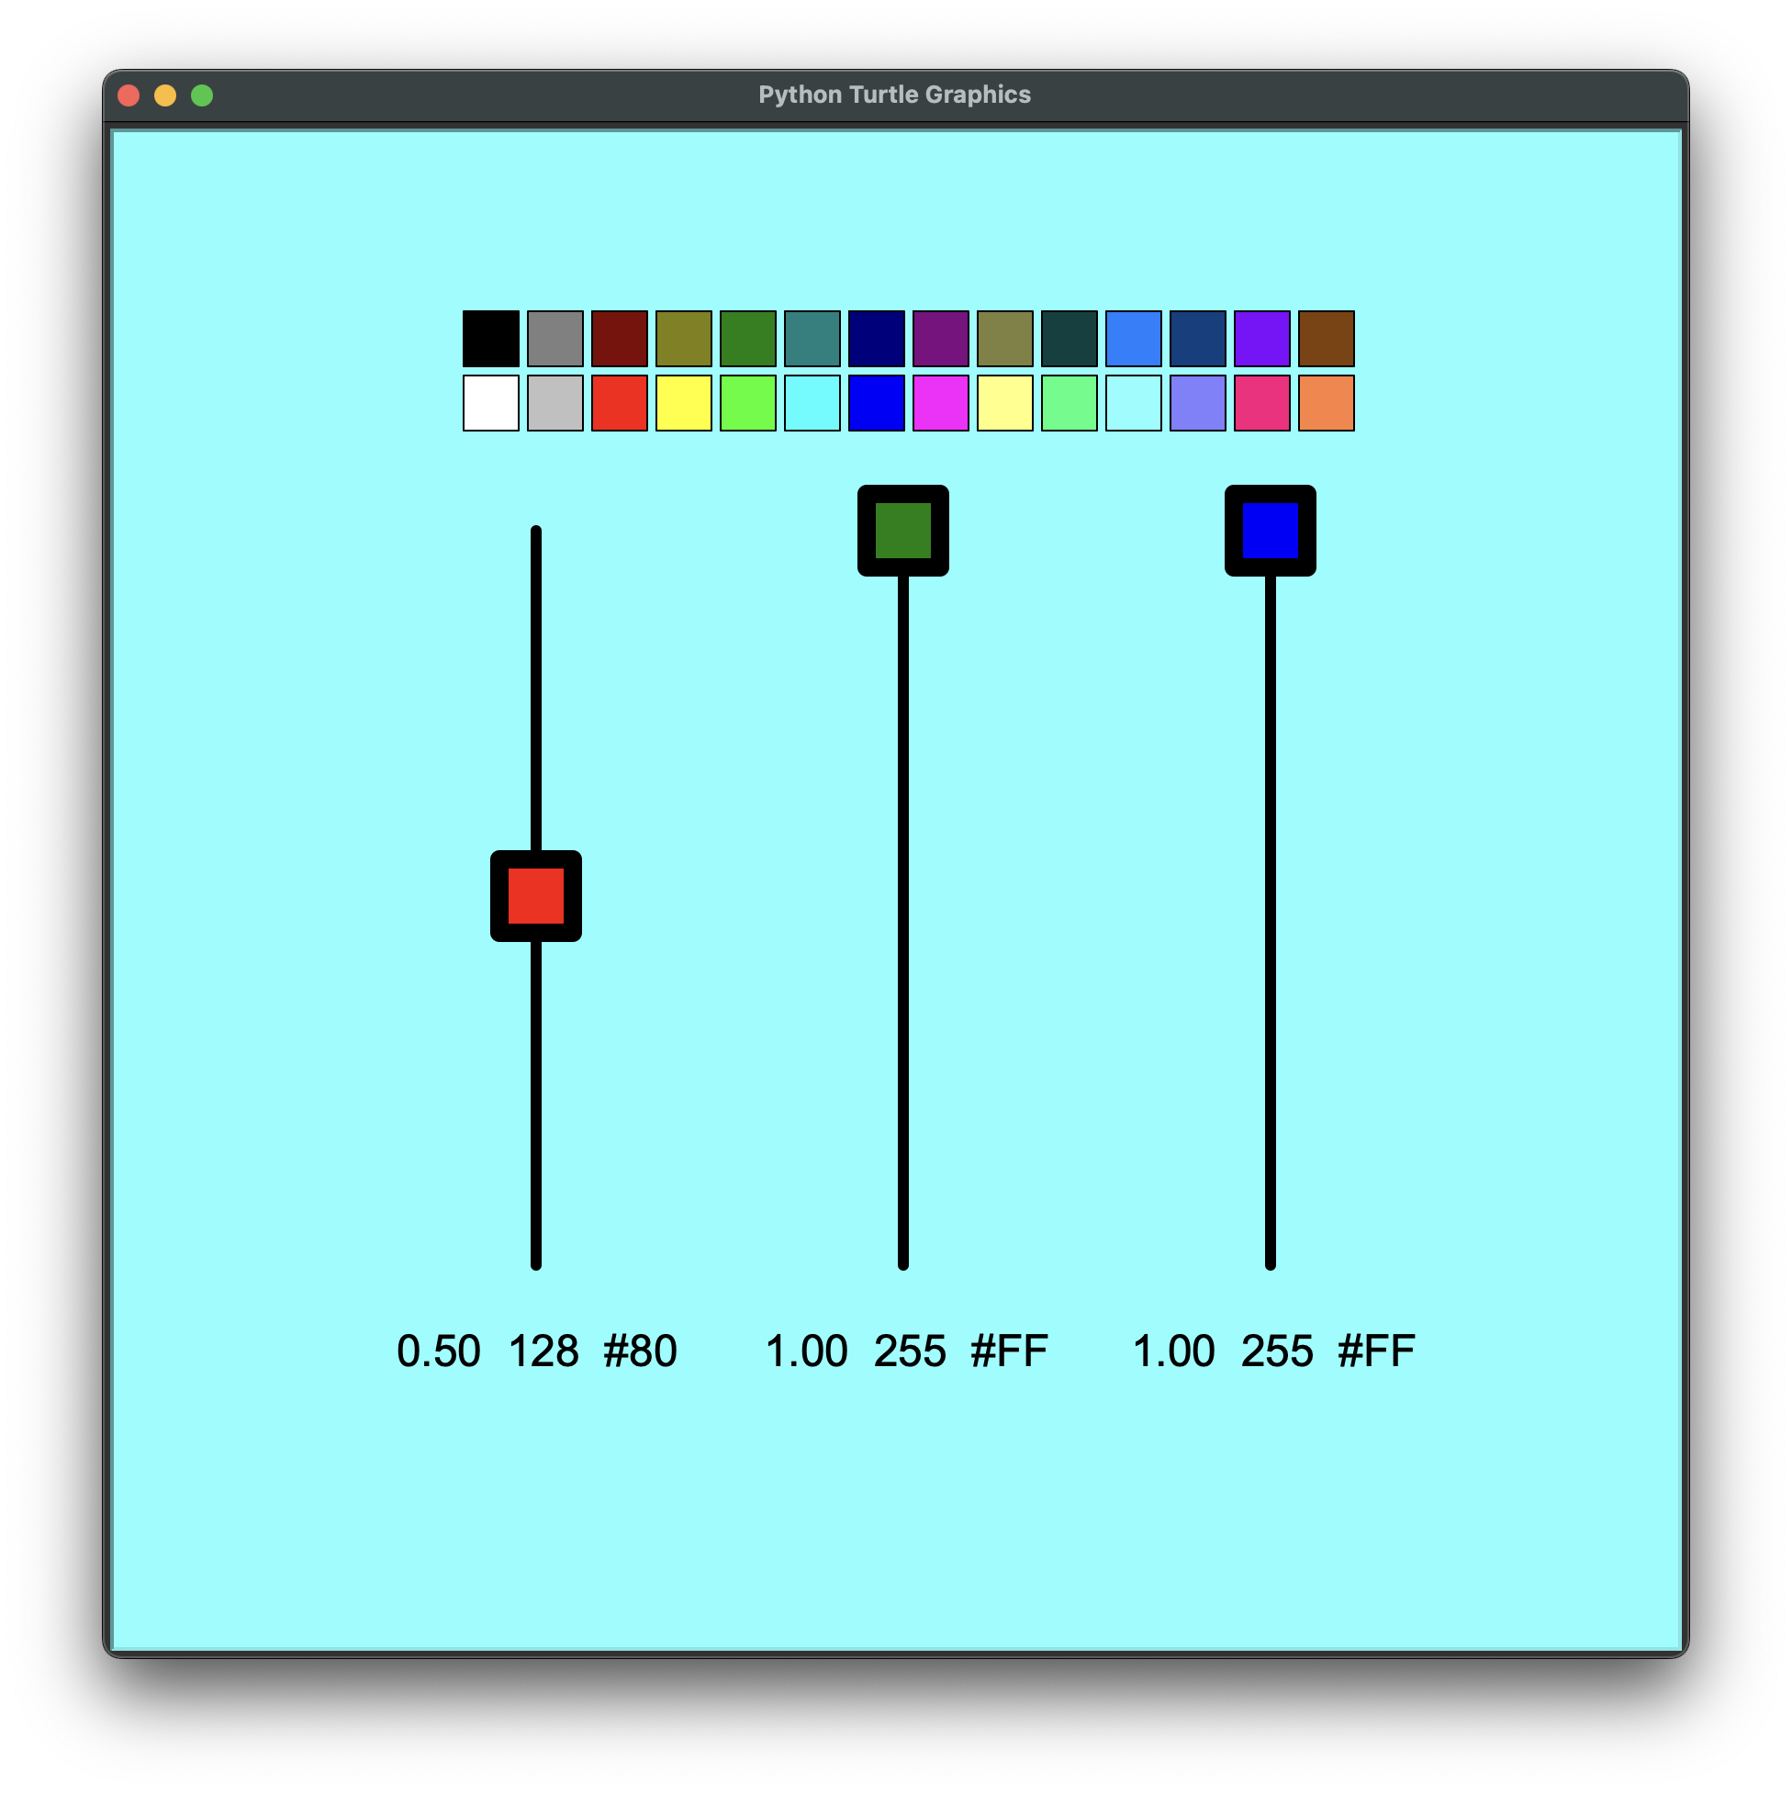Image resolution: width=1792 pixels, height=1794 pixels.
Task: Pick the white color swatch
Action: [491, 403]
